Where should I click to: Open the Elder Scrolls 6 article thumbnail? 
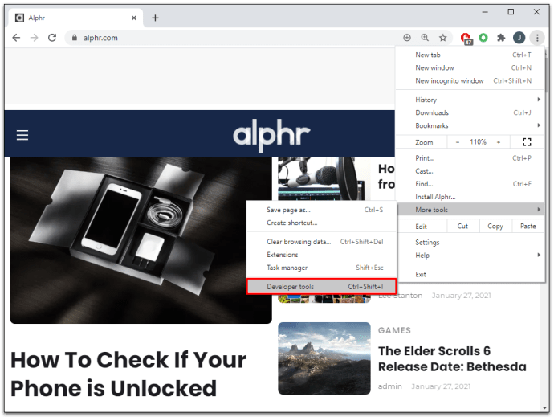(324, 358)
